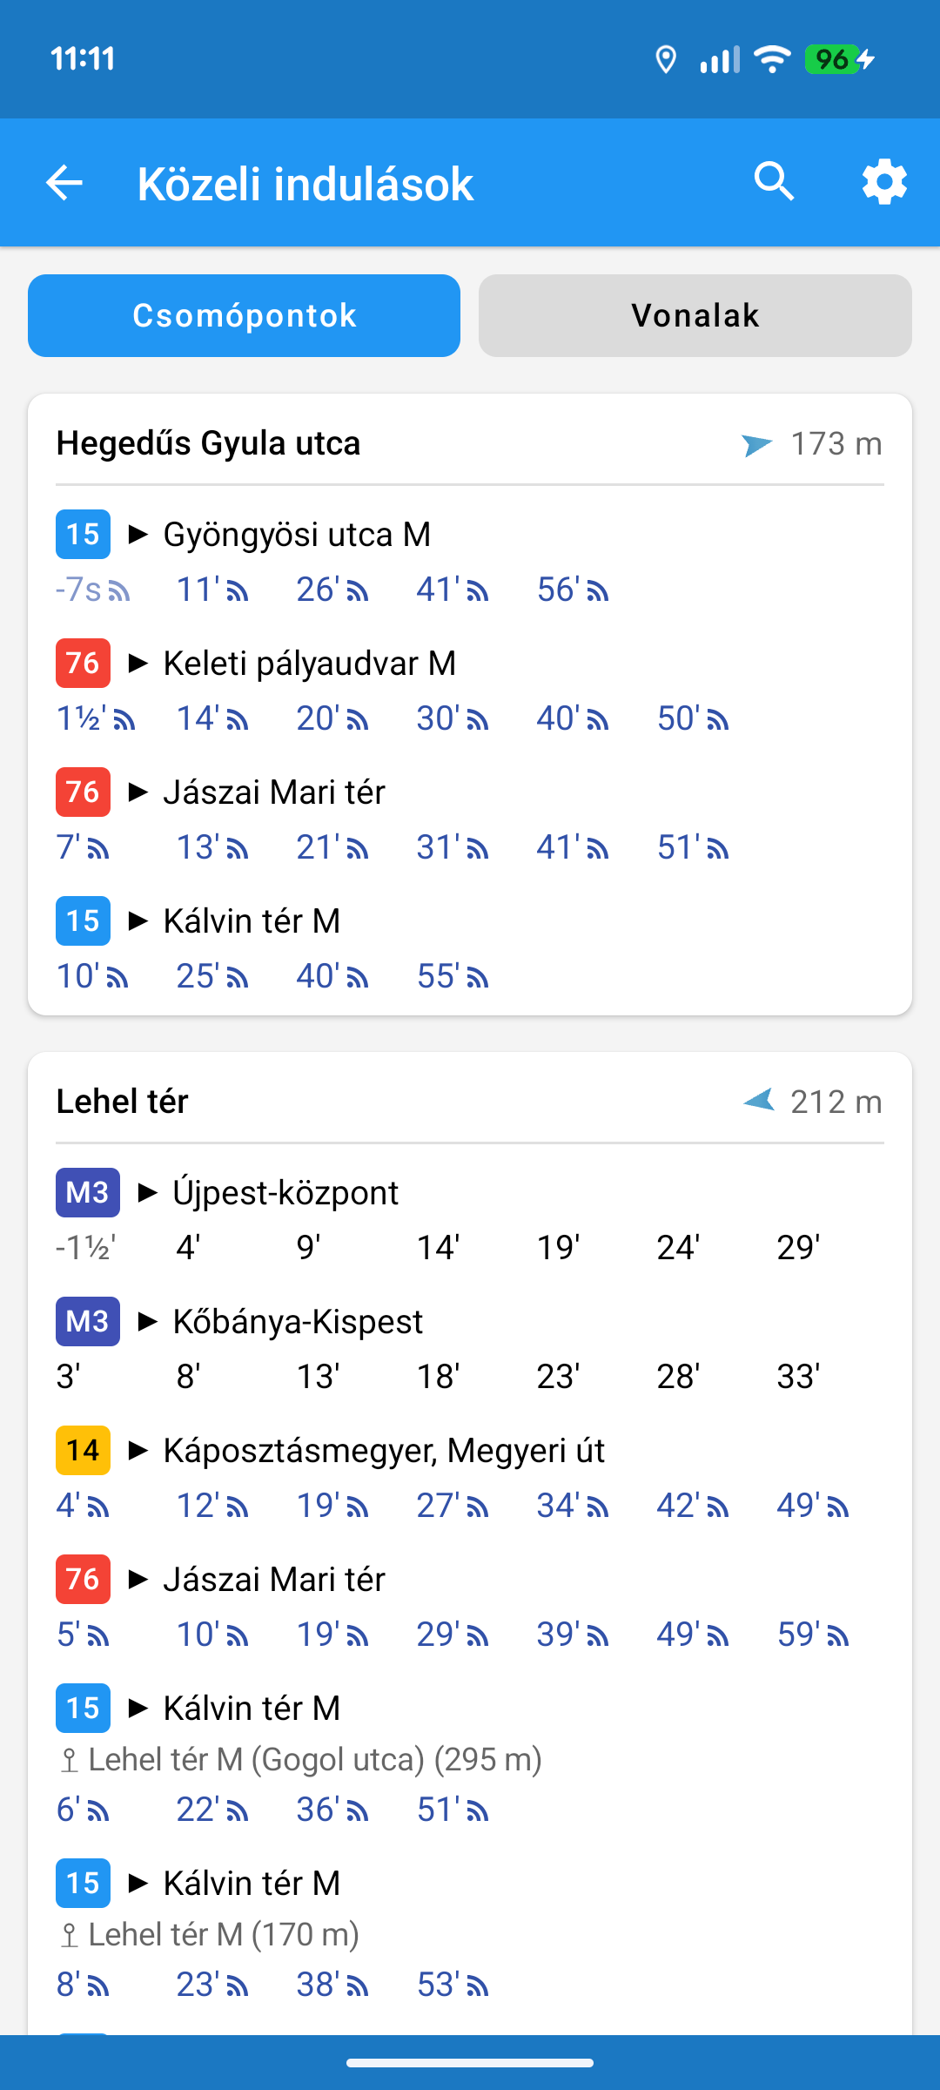Select the 1½' departure to Keleti pályaudvar

[x=95, y=718]
